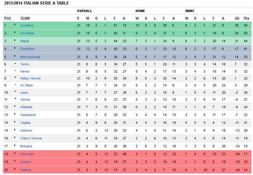This screenshot has width=253, height=175.
Task: Click the green up arrow beside Parma
Action: pos(15,71)
